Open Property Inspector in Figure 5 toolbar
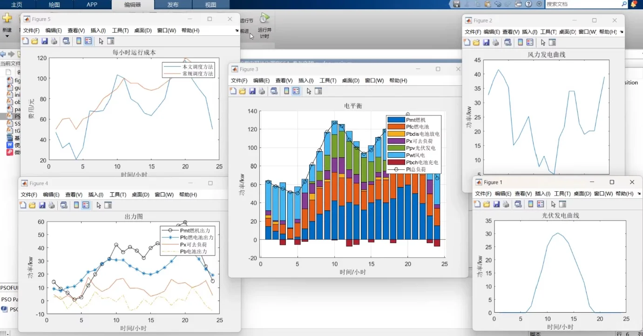The height and width of the screenshot is (336, 643). tap(110, 41)
